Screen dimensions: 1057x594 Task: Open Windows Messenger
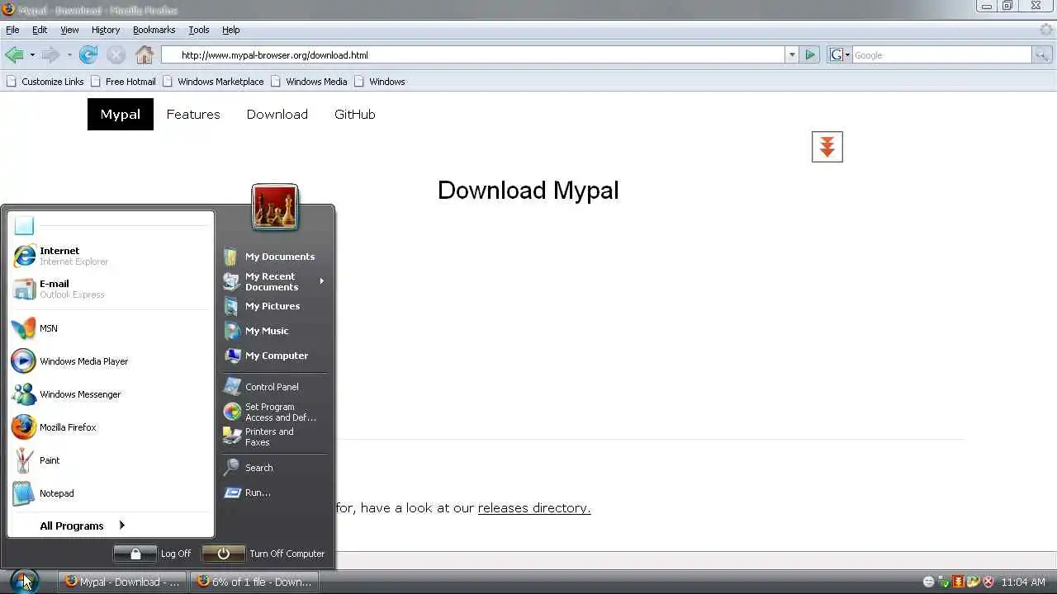(x=110, y=394)
